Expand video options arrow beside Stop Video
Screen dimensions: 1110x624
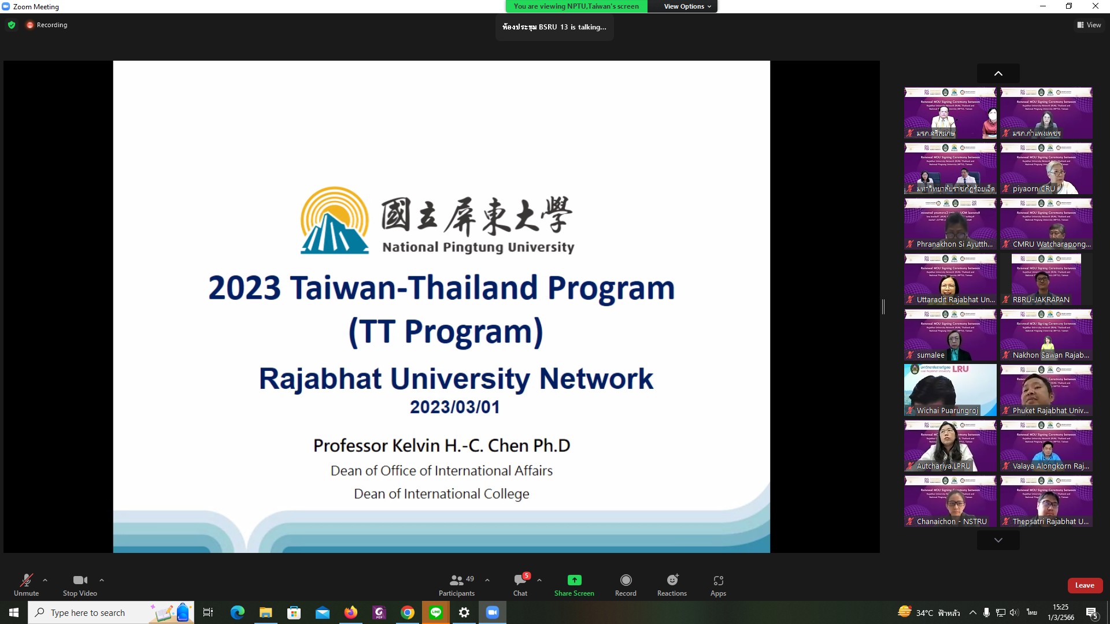[x=102, y=580]
